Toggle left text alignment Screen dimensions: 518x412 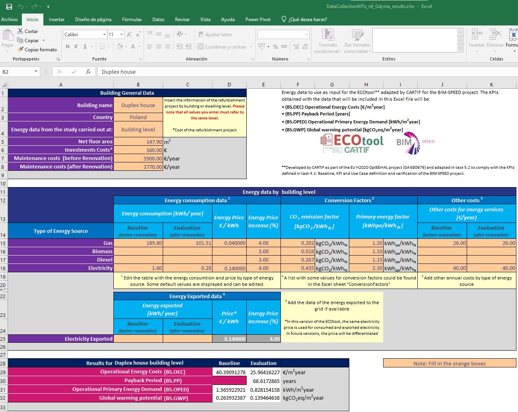point(150,47)
